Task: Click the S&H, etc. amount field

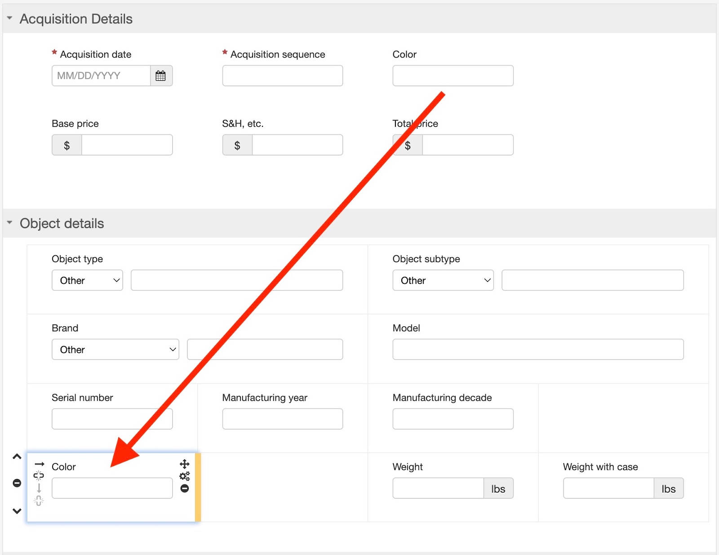Action: click(297, 145)
